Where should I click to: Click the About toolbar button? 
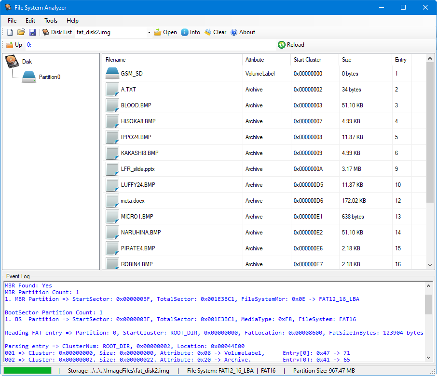(243, 32)
